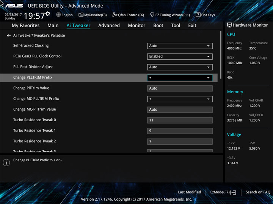Click the CPU temperature 35°C value
This screenshot has width=273, height=204.
coord(253,48)
